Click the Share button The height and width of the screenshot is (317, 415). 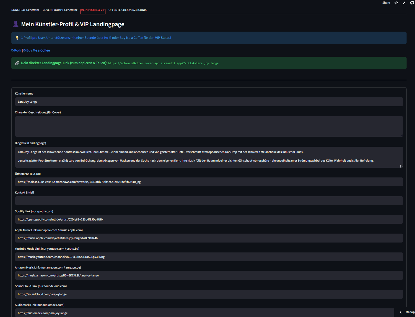click(x=386, y=3)
